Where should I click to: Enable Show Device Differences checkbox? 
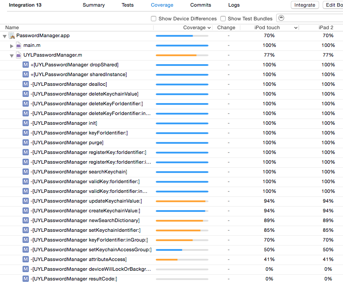pyautogui.click(x=154, y=19)
